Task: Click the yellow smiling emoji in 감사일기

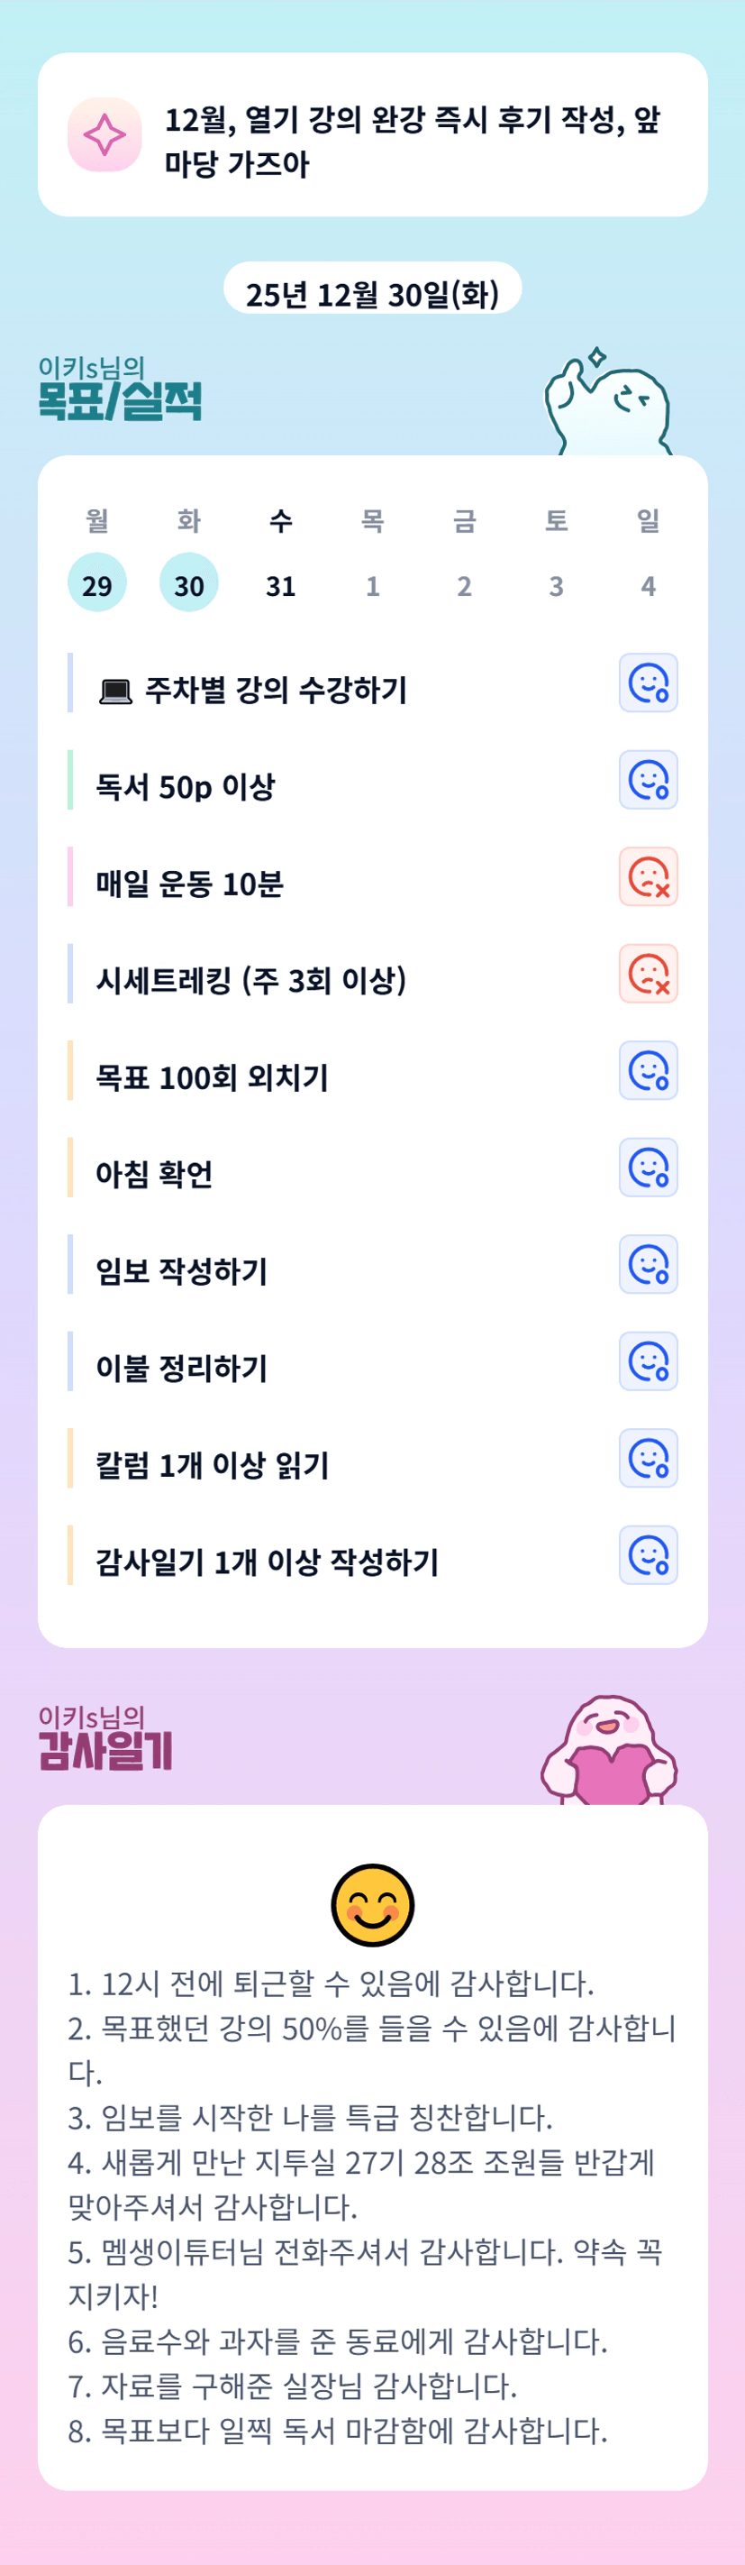Action: click(x=372, y=1904)
